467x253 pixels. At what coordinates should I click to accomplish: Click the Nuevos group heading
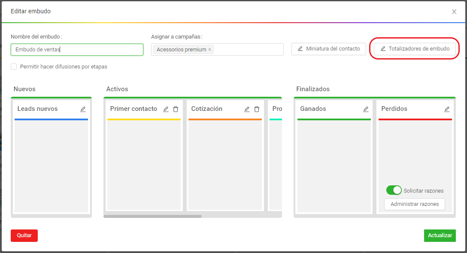click(x=24, y=89)
